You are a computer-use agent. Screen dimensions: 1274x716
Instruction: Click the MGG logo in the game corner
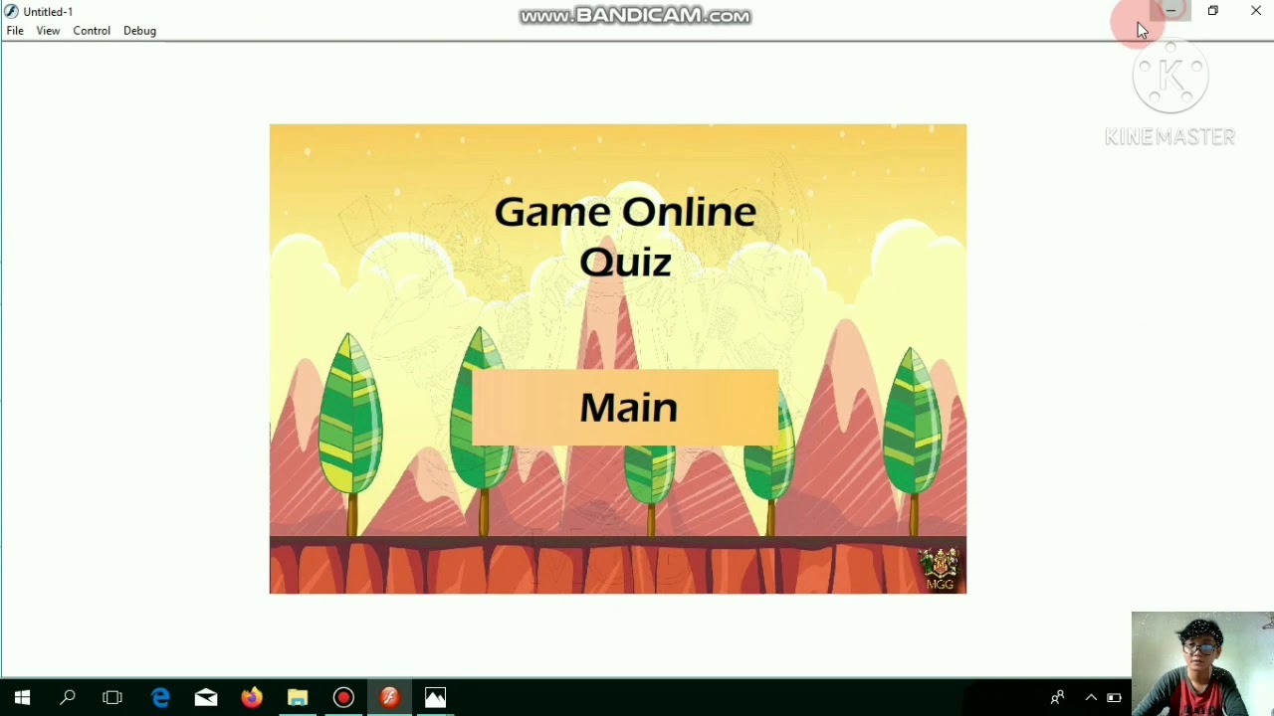[x=940, y=569]
